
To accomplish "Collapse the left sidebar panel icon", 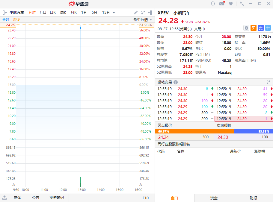I will [5, 13].
